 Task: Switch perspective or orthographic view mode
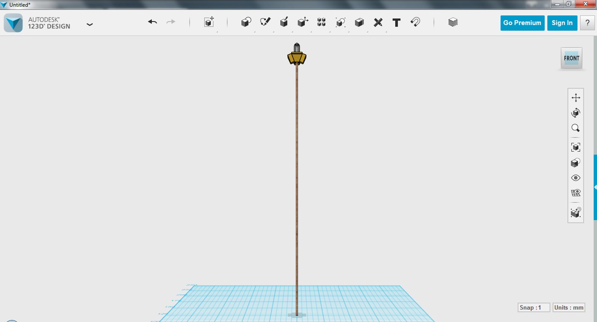tap(576, 163)
